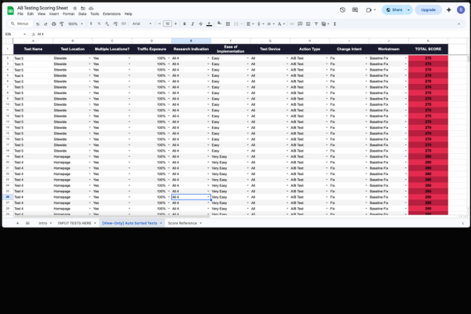Activate the paint format tool
The image size is (471, 314).
(x=61, y=24)
